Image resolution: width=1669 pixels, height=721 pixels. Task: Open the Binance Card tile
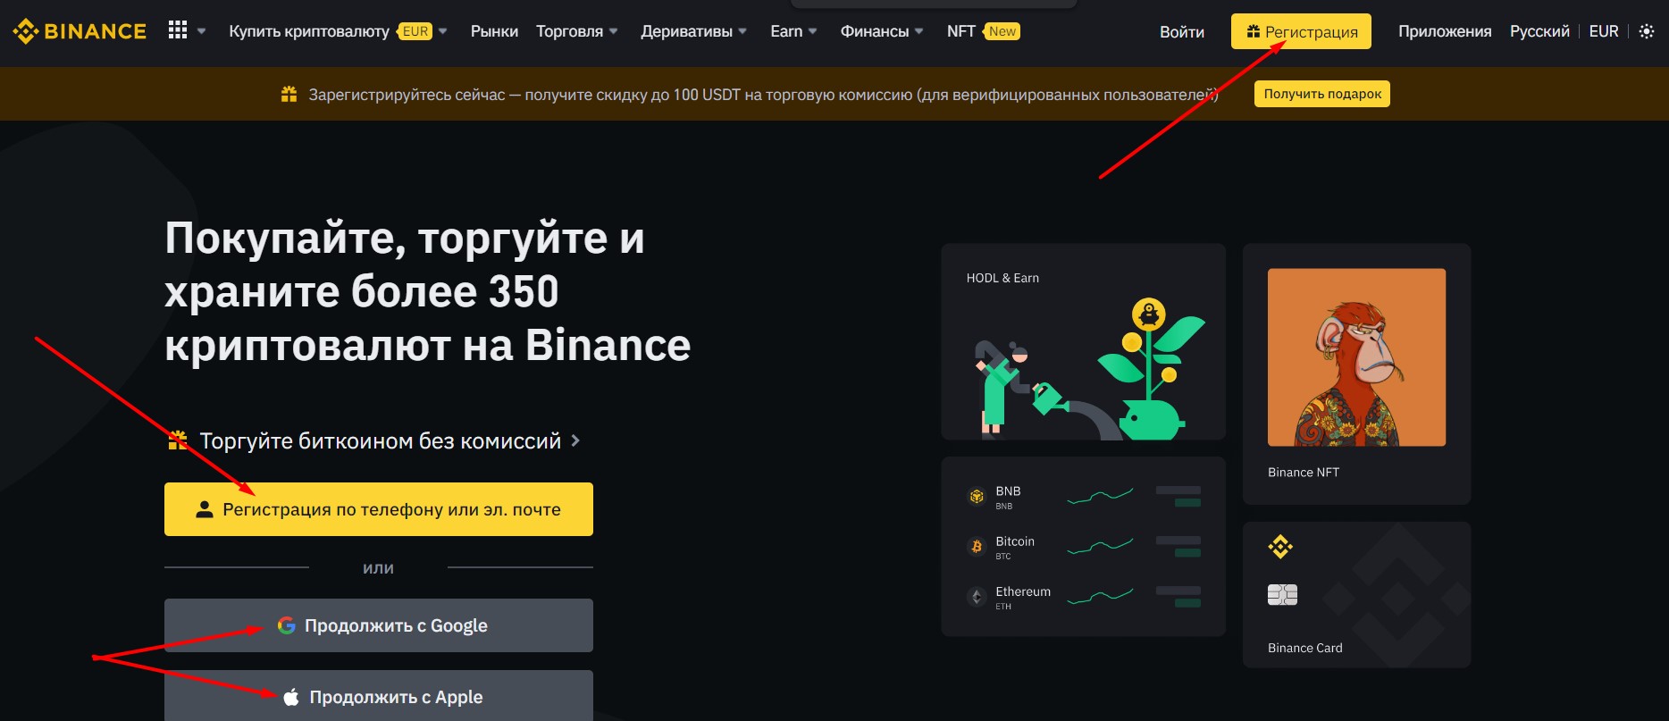tap(1356, 594)
